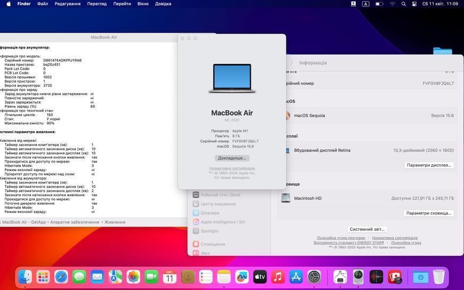
Task: Select Робочий стіл і Dock in sidebar
Action: tap(220, 195)
